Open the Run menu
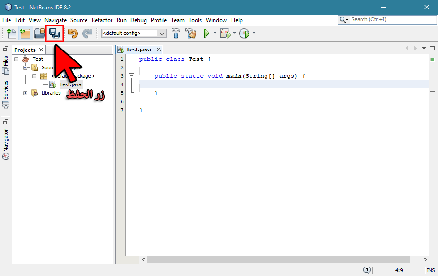 121,20
